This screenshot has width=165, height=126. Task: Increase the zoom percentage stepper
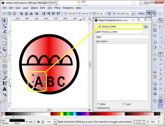pos(159,121)
